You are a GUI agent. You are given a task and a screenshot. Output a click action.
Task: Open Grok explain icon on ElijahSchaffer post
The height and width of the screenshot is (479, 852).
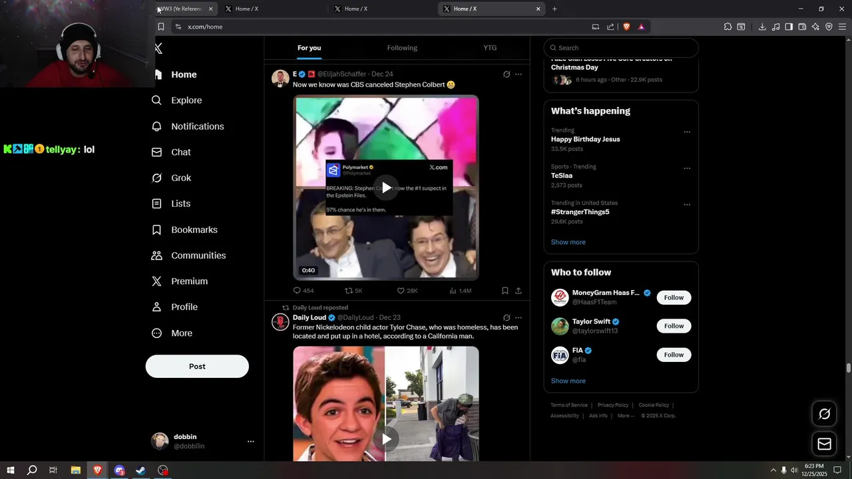point(507,75)
